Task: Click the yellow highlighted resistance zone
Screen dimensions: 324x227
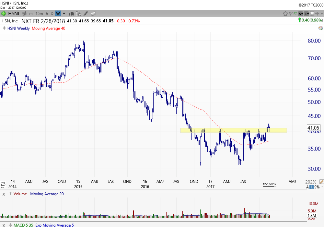Action: click(233, 130)
